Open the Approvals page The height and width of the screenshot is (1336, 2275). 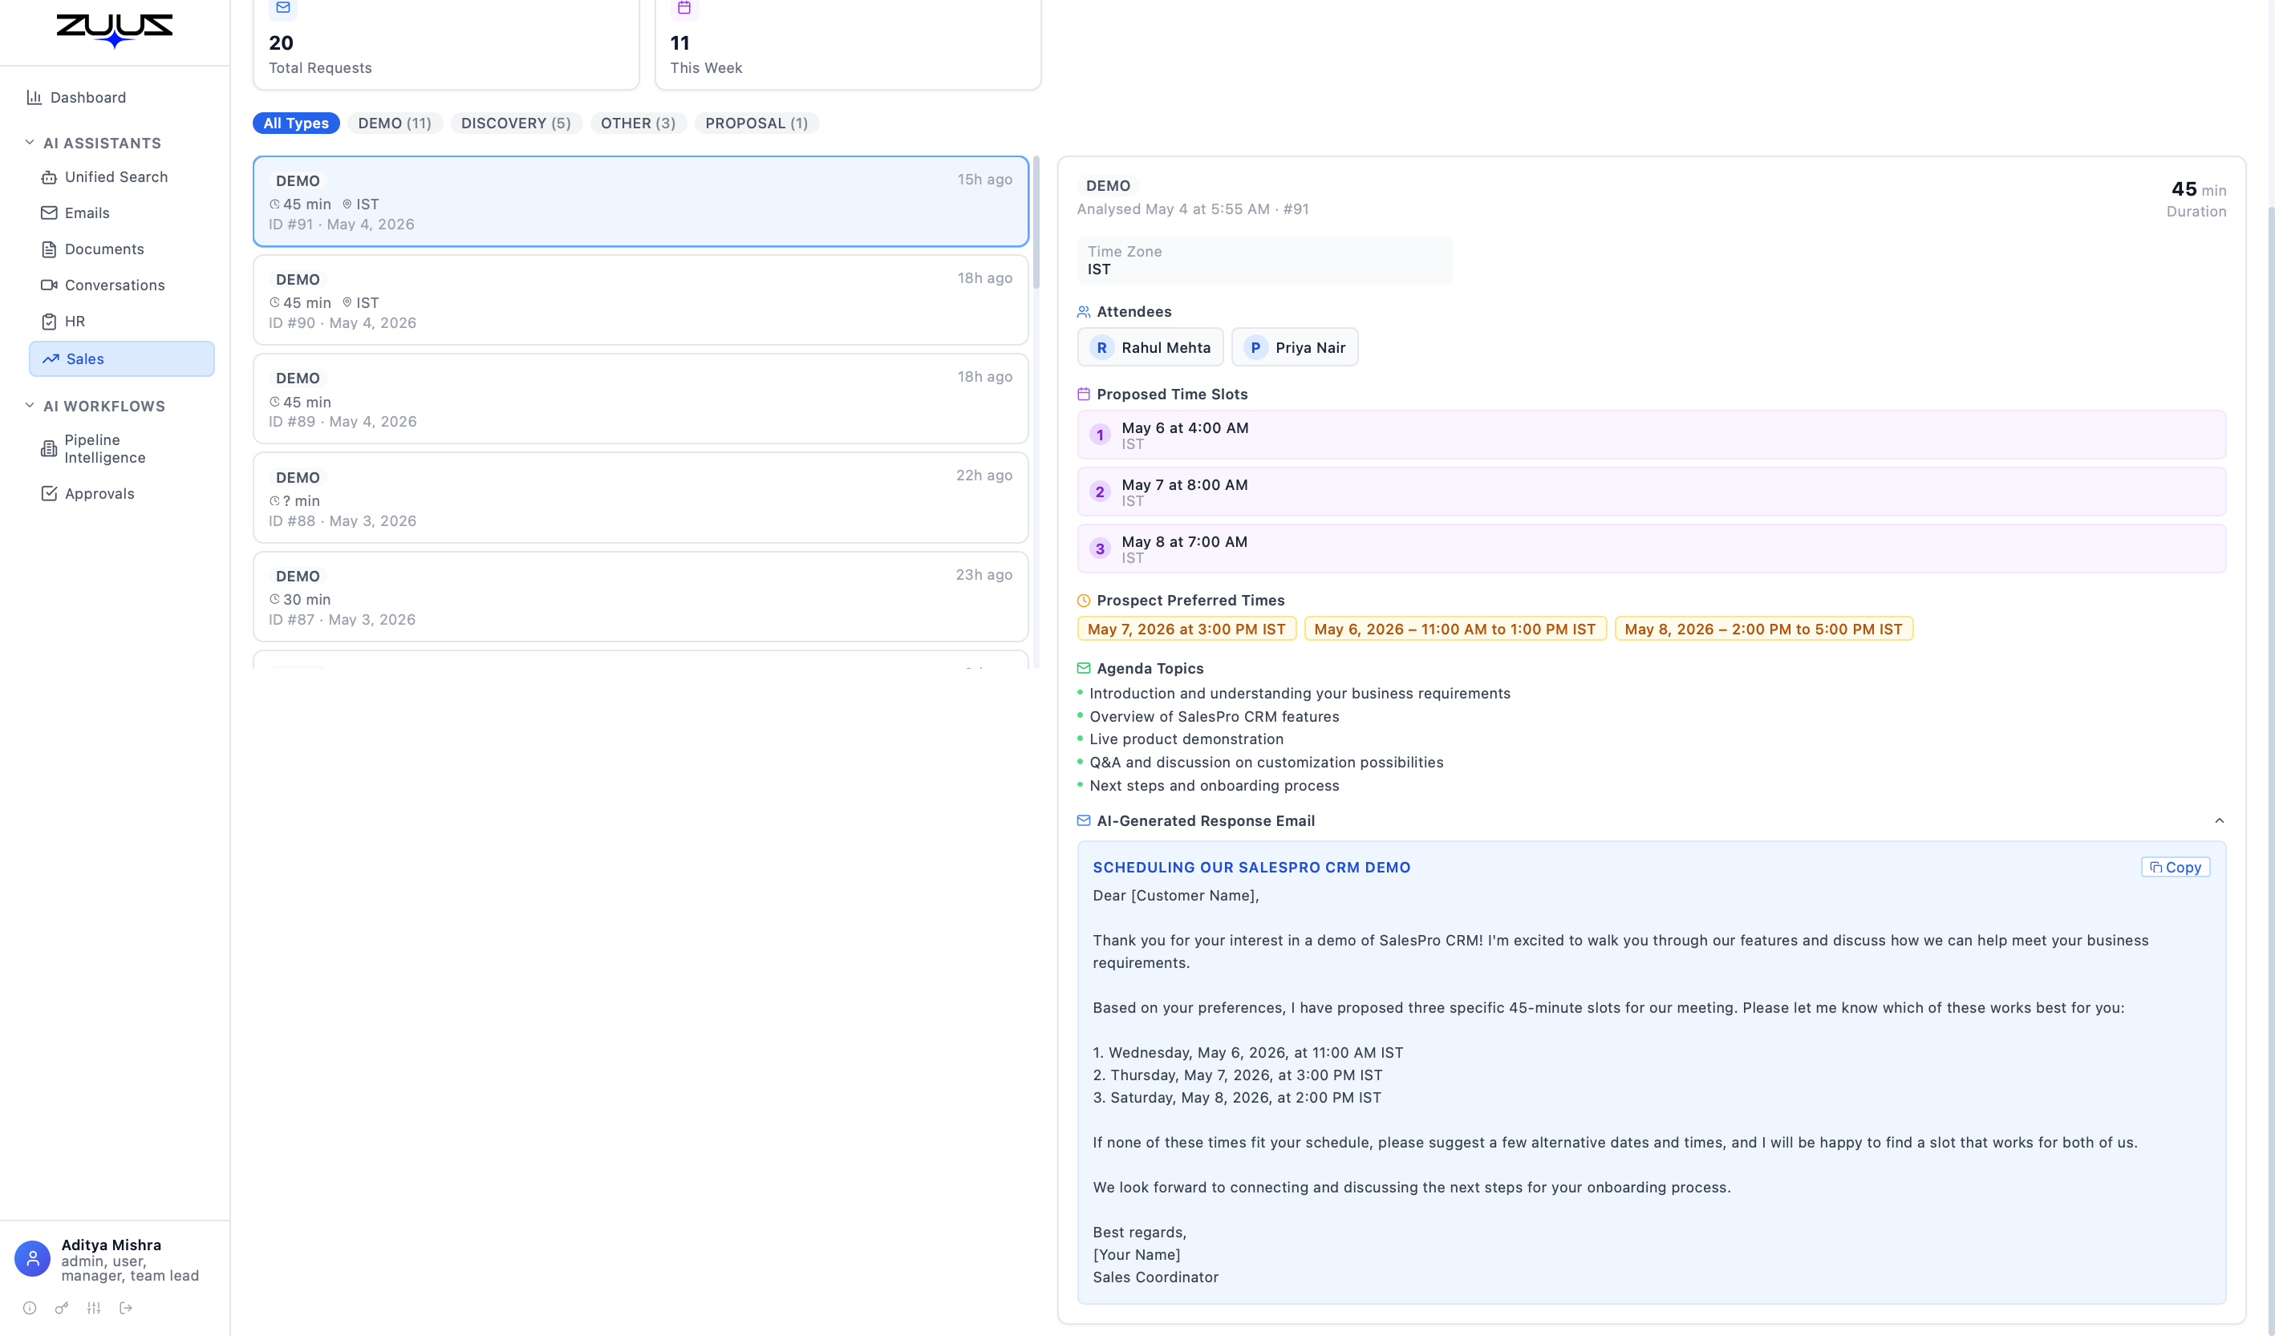[x=122, y=494]
